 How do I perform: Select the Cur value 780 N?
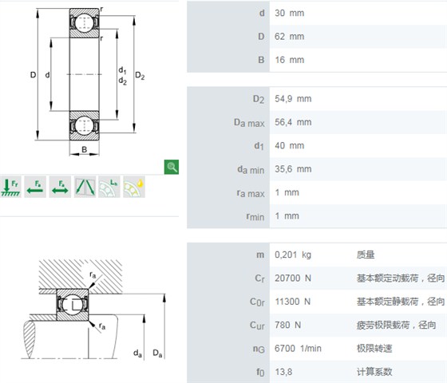[x=288, y=325]
